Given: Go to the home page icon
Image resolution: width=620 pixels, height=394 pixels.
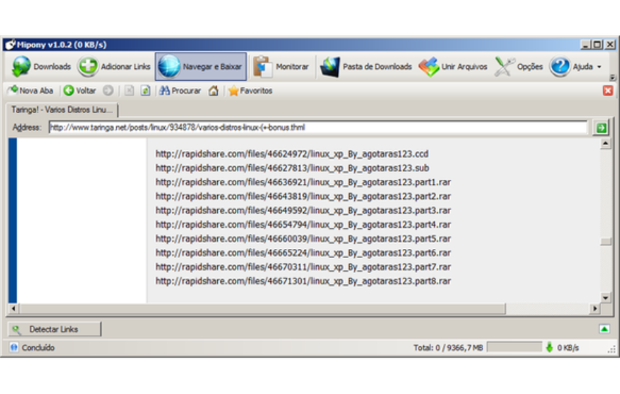Looking at the screenshot, I should (x=213, y=91).
